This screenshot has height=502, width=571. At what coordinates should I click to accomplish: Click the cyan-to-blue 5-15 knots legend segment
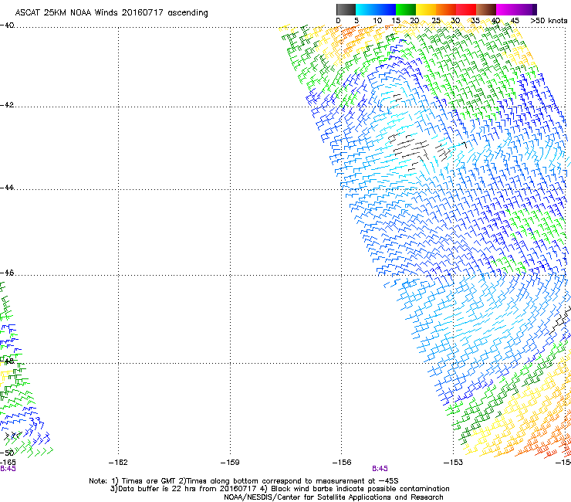coord(376,9)
